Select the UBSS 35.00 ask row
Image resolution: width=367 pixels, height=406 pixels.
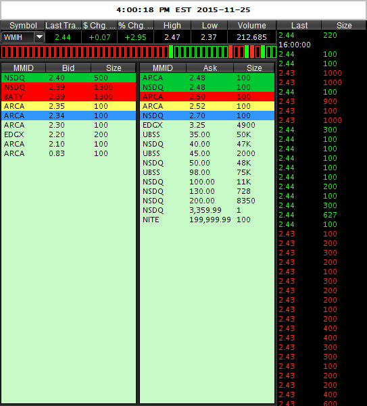click(x=207, y=134)
